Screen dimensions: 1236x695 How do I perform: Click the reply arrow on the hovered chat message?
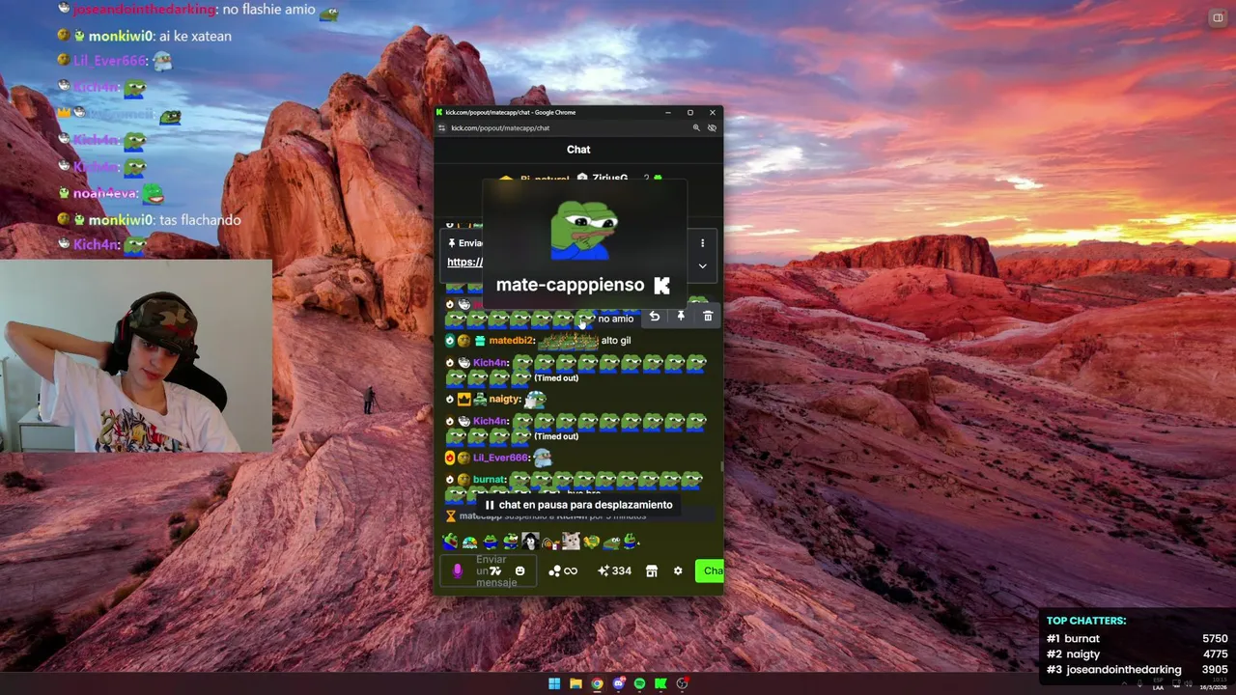[x=654, y=317]
